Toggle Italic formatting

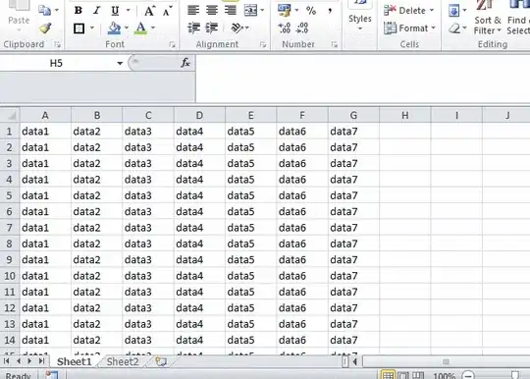click(96, 11)
